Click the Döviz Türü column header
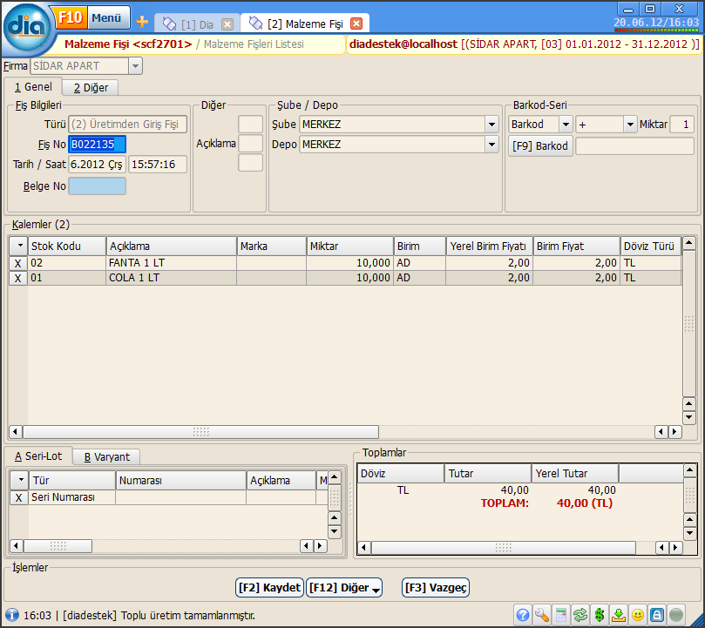The image size is (705, 628). pos(651,246)
